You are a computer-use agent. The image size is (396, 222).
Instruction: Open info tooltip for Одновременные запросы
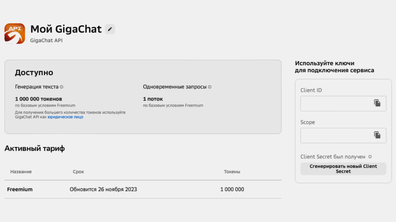[210, 87]
